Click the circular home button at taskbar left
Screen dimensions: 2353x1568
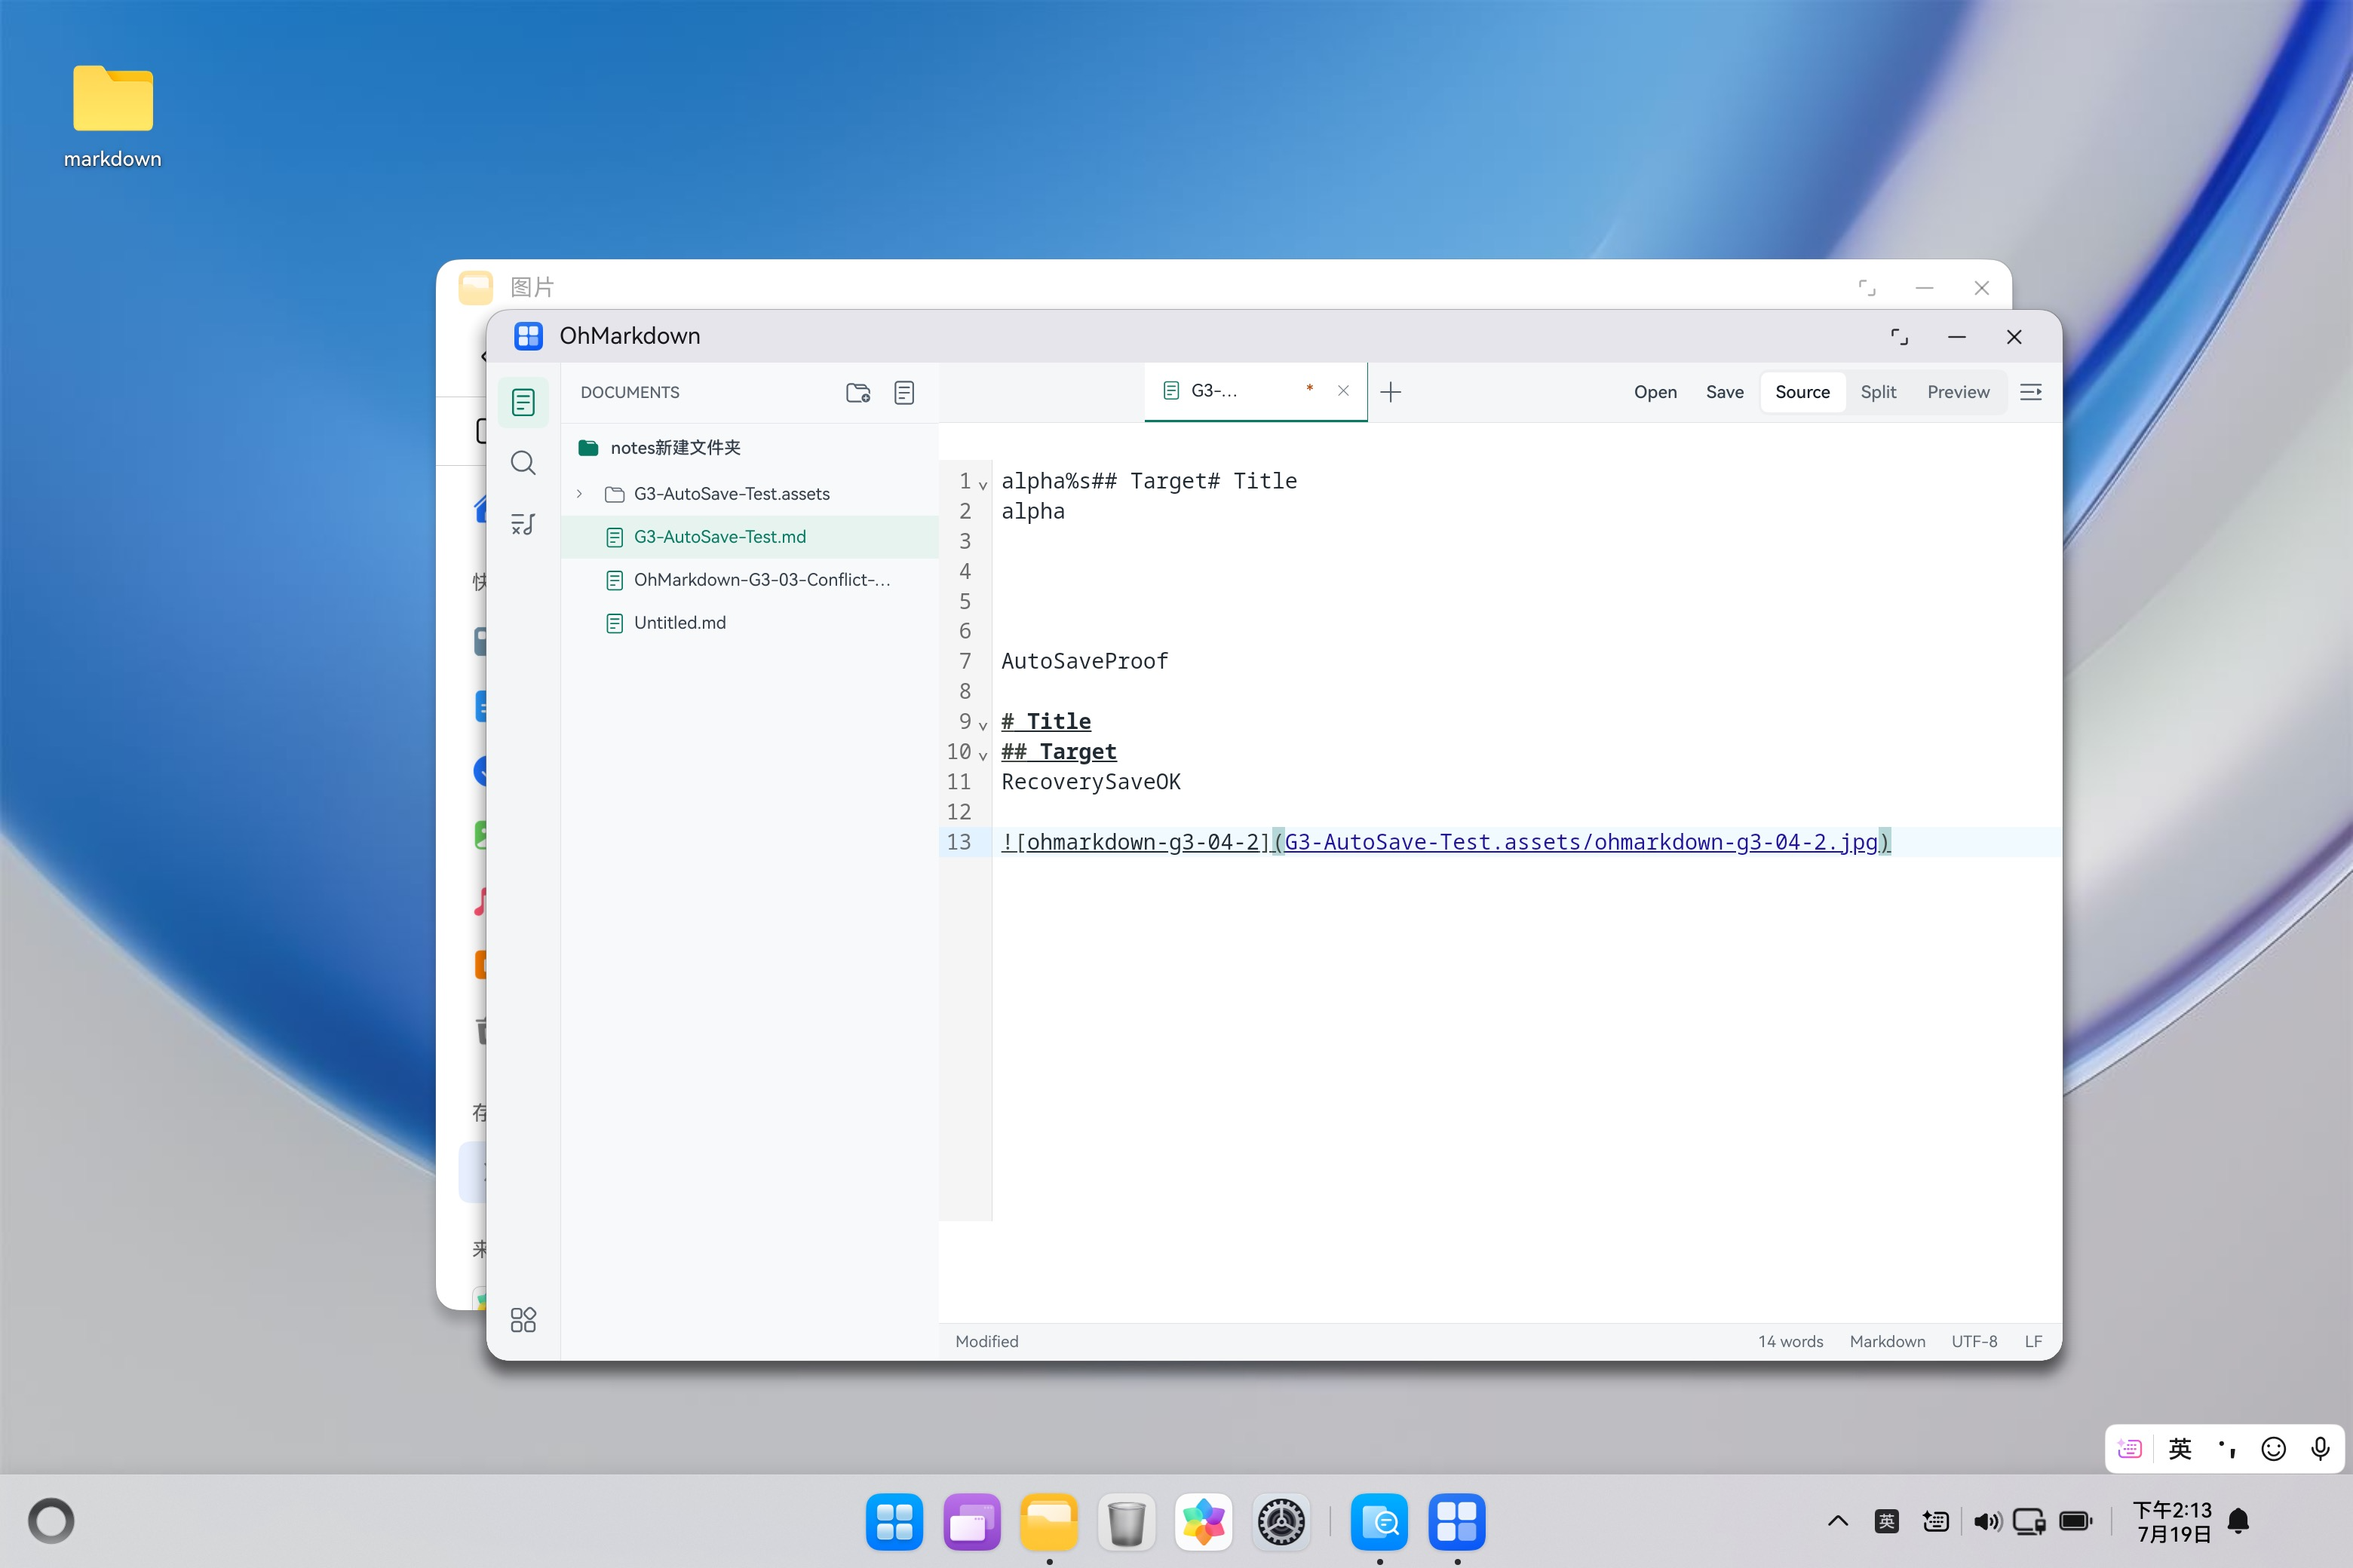(51, 1521)
